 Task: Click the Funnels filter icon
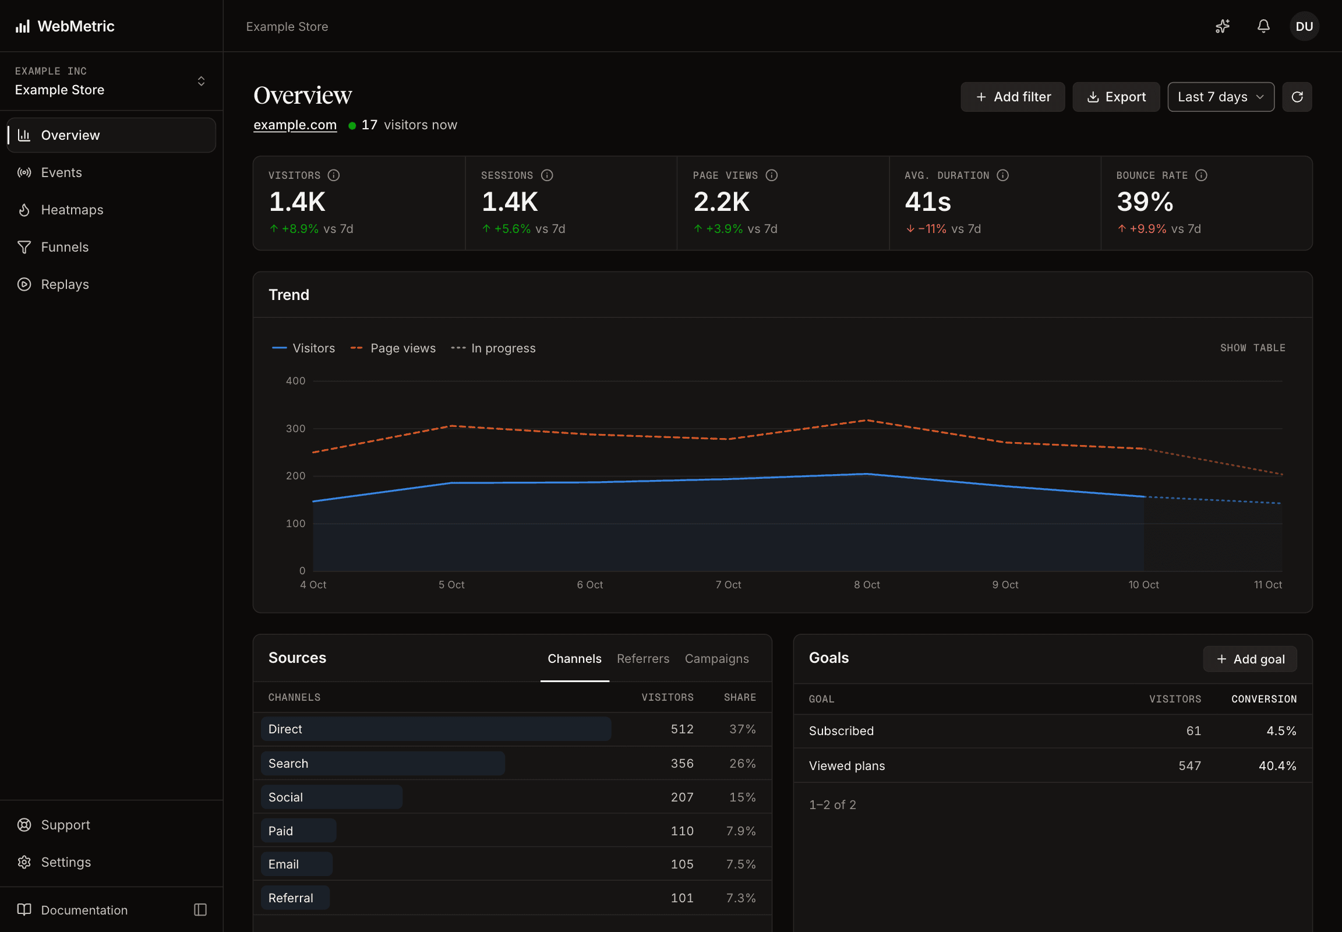[x=24, y=247]
